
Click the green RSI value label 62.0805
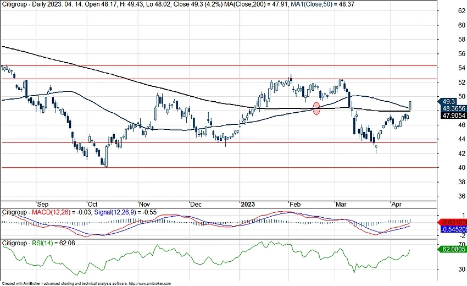click(453, 249)
